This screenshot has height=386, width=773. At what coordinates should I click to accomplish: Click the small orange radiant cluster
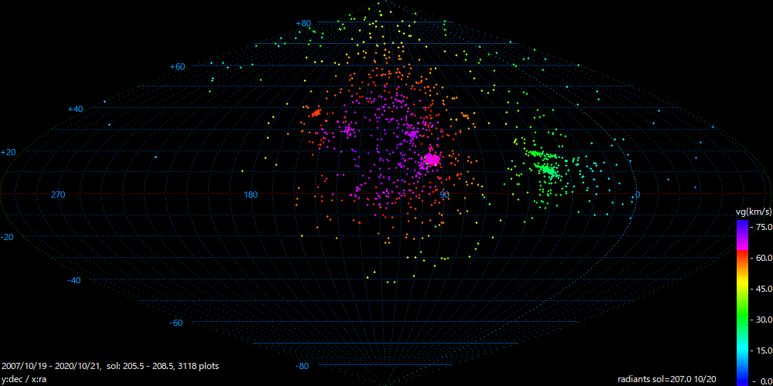[315, 113]
